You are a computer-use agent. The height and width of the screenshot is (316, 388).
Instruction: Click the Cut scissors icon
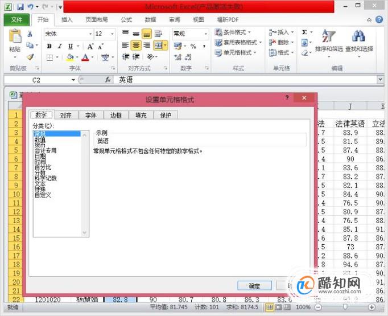tap(30, 34)
